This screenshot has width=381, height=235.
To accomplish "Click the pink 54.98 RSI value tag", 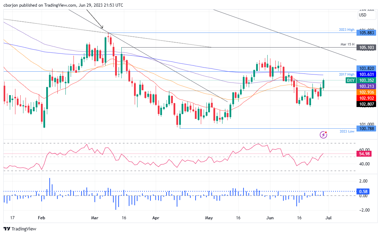I will pos(365,154).
